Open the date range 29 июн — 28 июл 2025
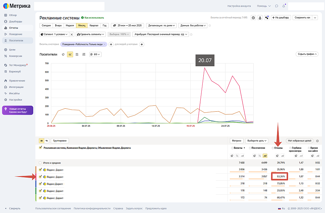The width and height of the screenshot is (325, 213). [x=127, y=25]
